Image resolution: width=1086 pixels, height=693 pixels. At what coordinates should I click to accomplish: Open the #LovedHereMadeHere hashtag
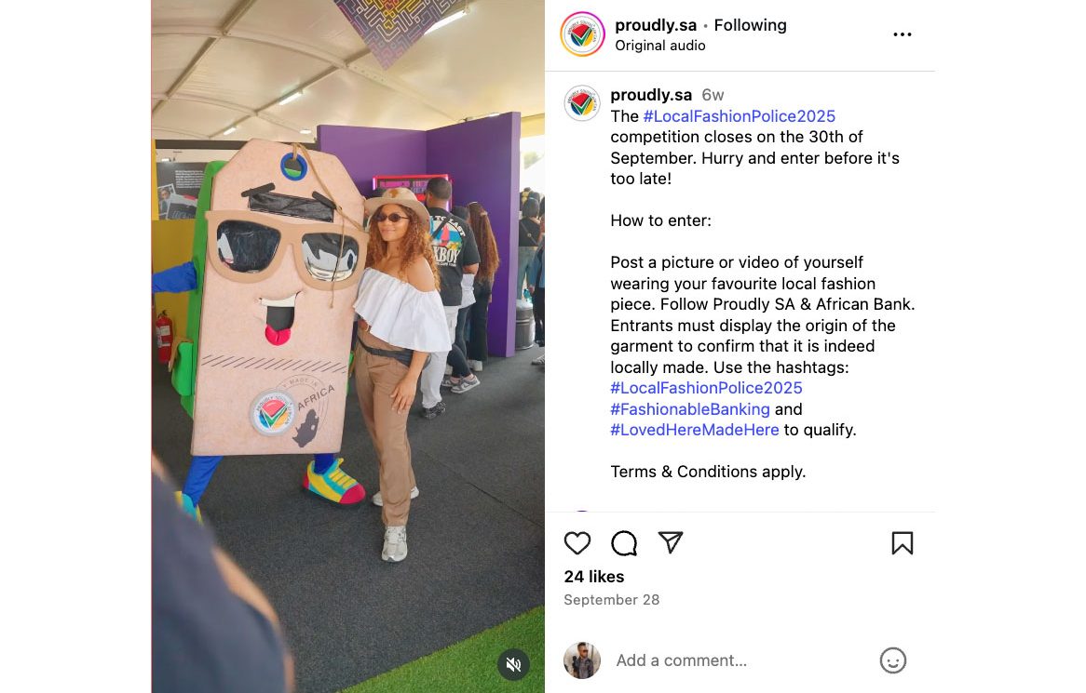695,430
